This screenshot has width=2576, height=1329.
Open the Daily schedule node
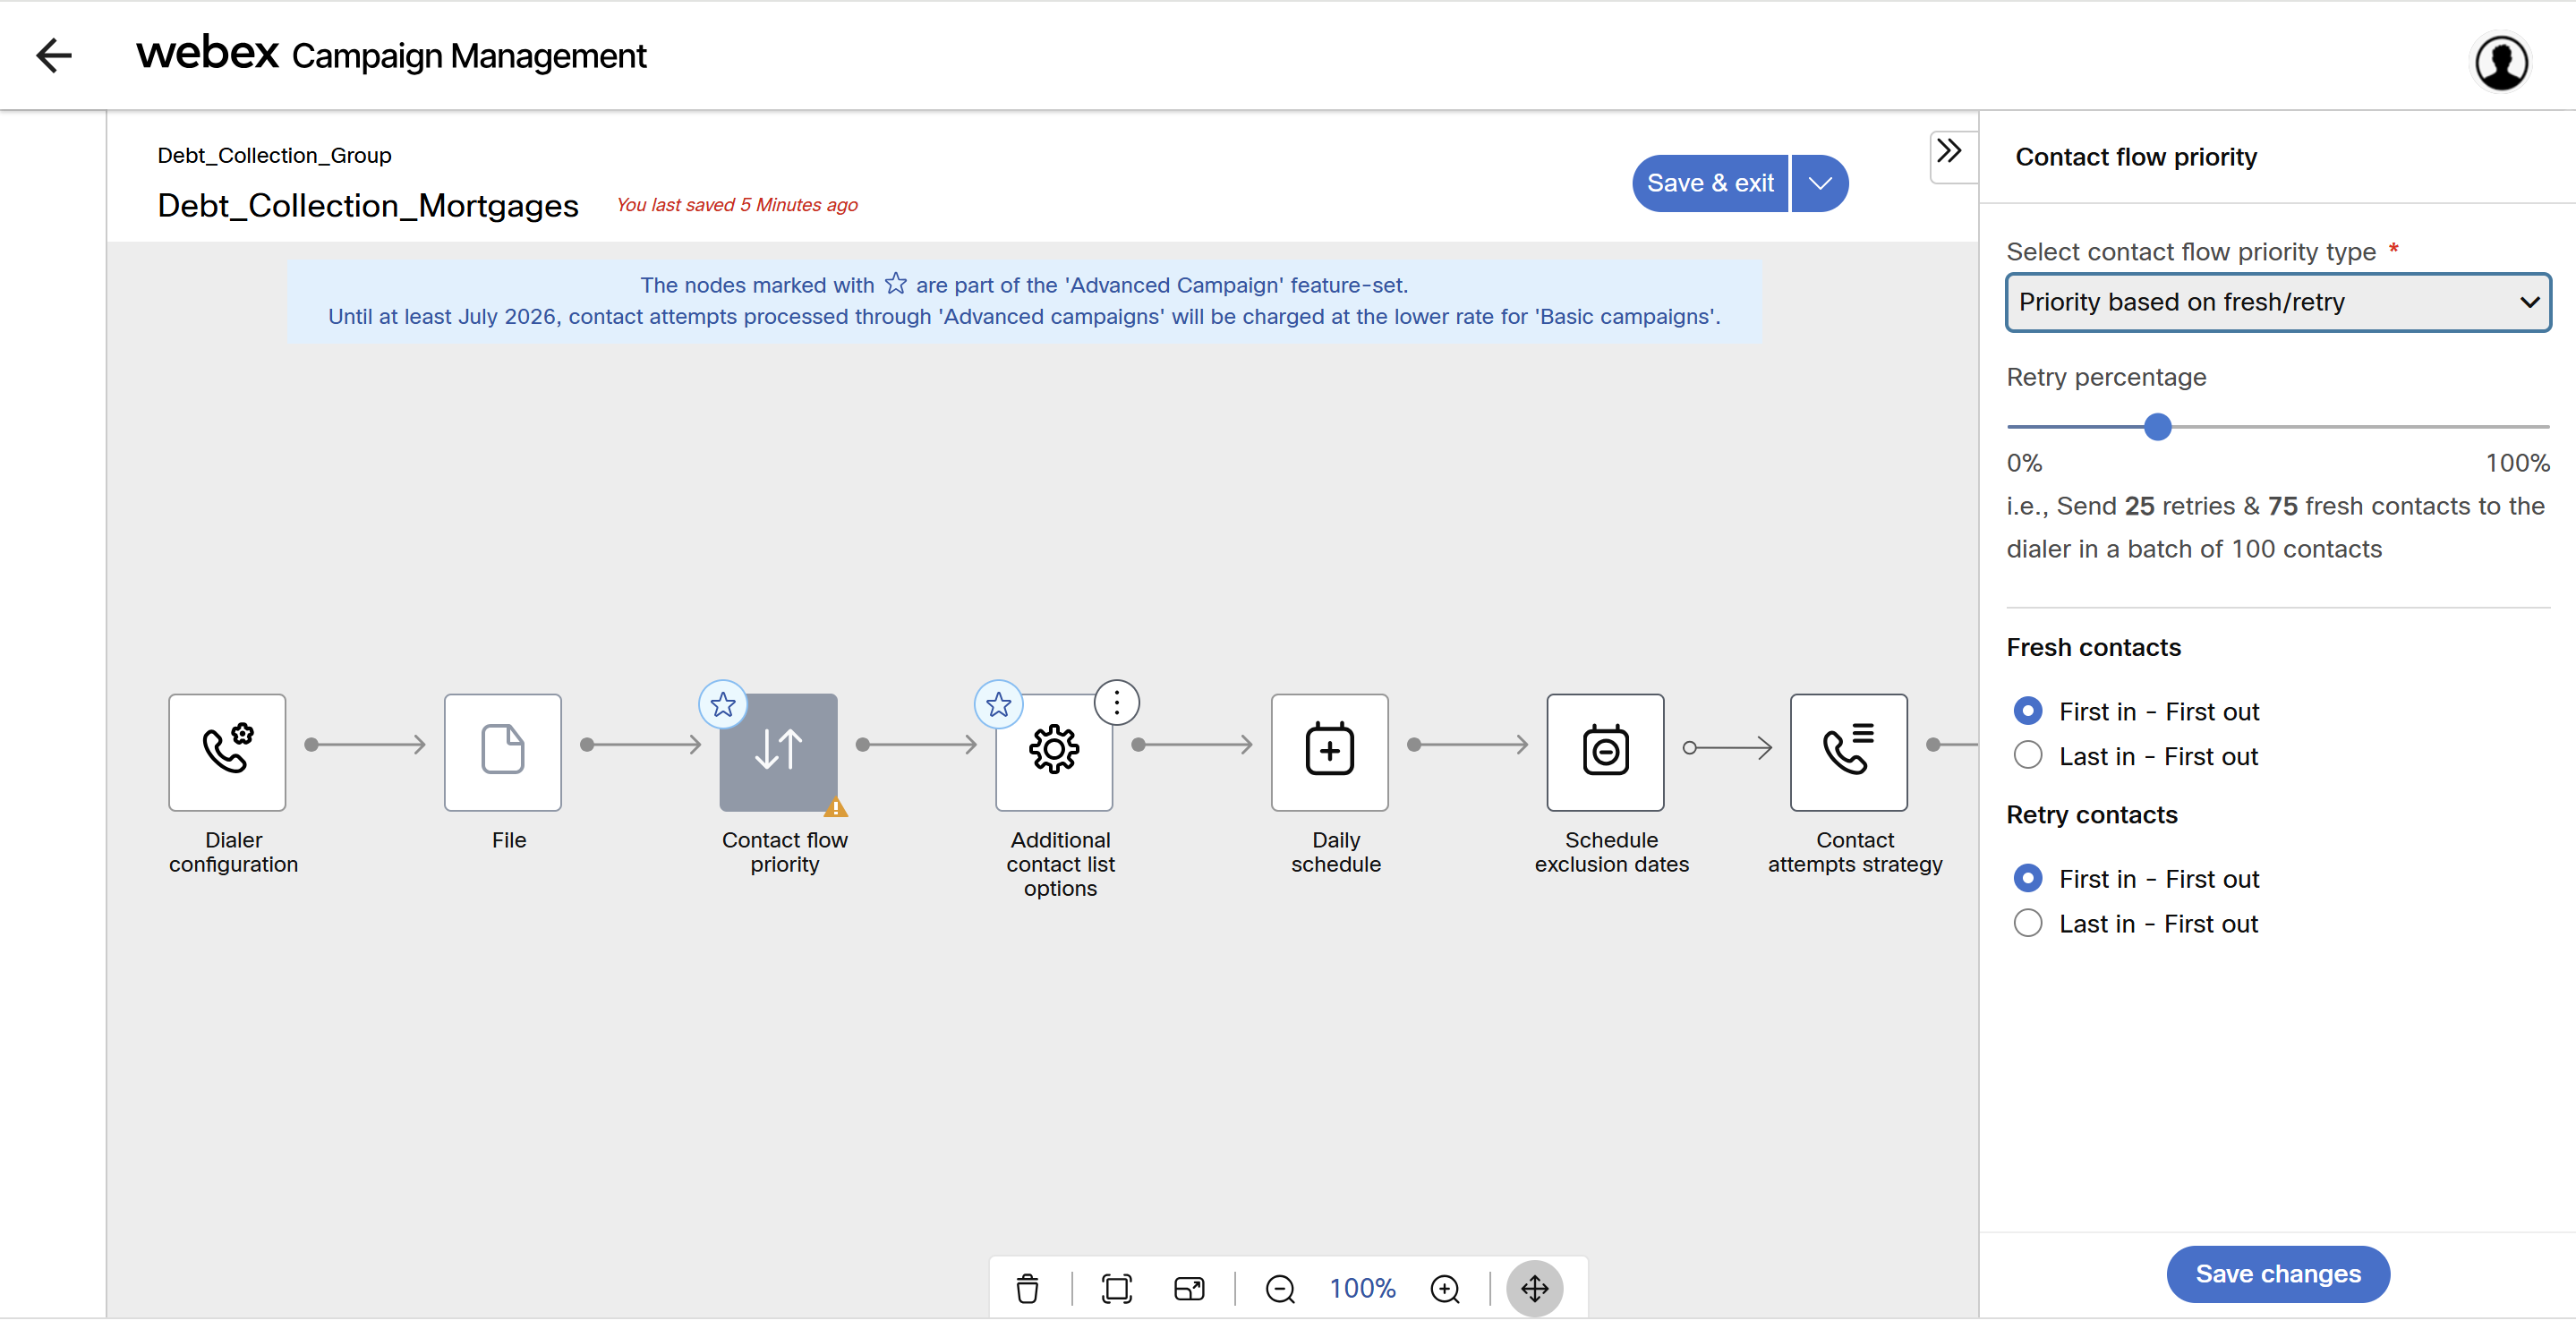[1329, 751]
